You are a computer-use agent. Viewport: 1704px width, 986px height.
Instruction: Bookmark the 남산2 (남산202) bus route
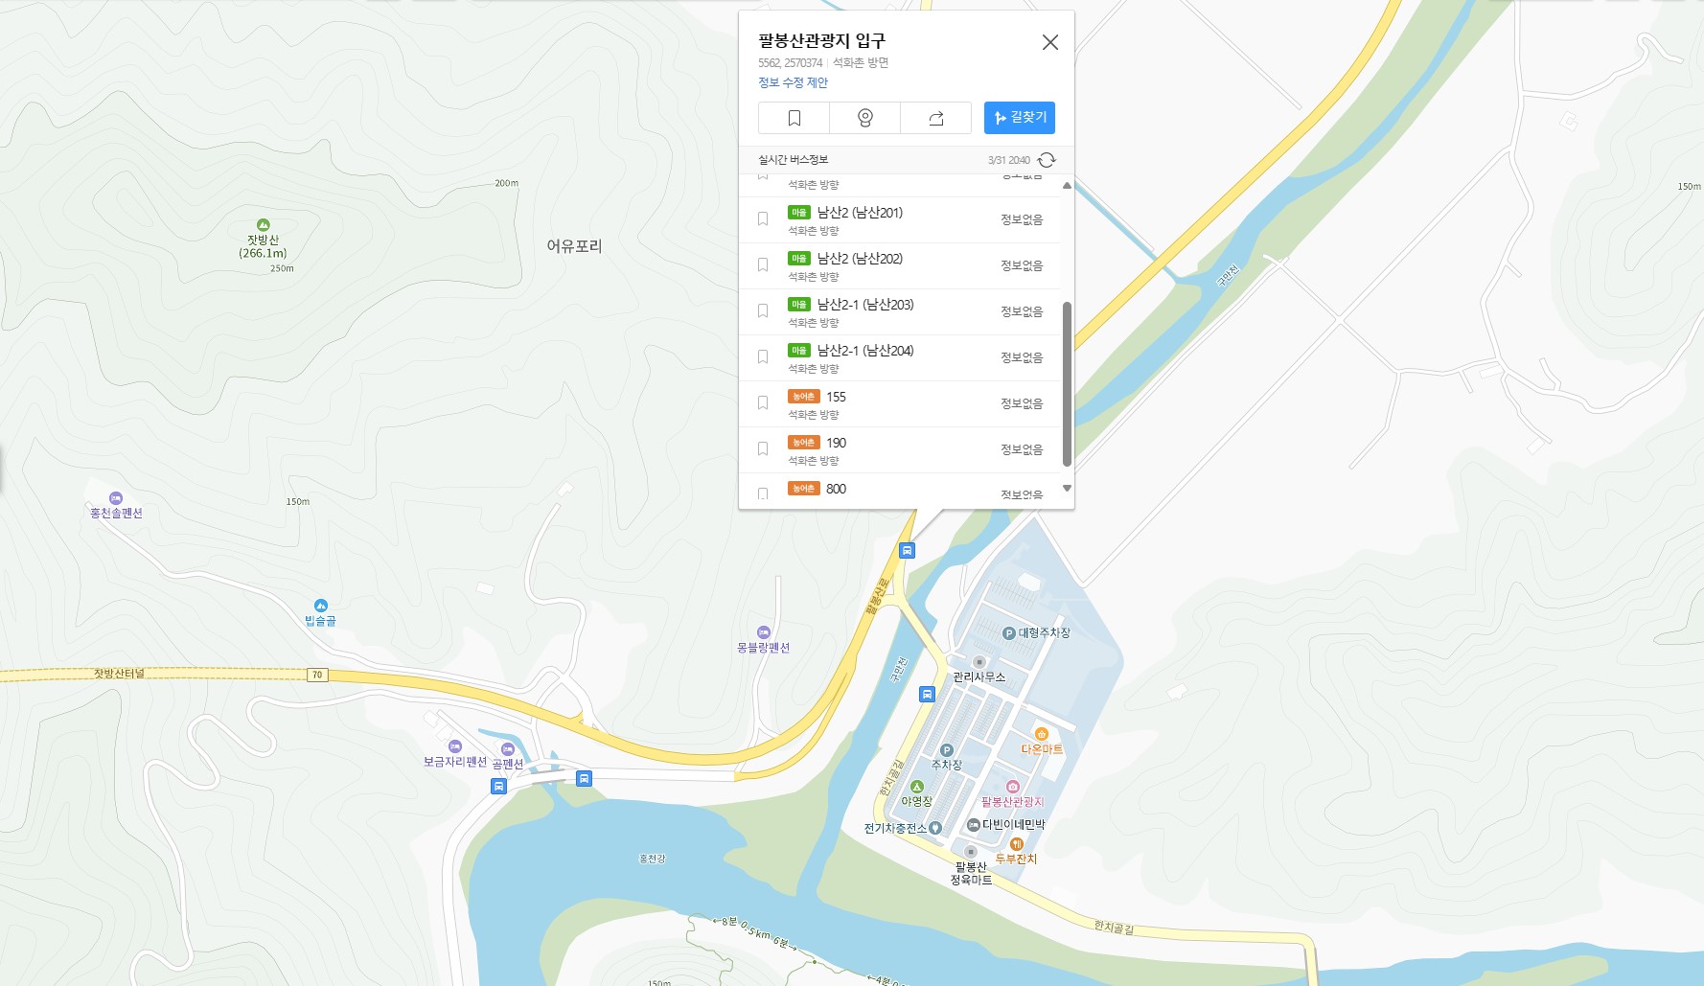[763, 265]
